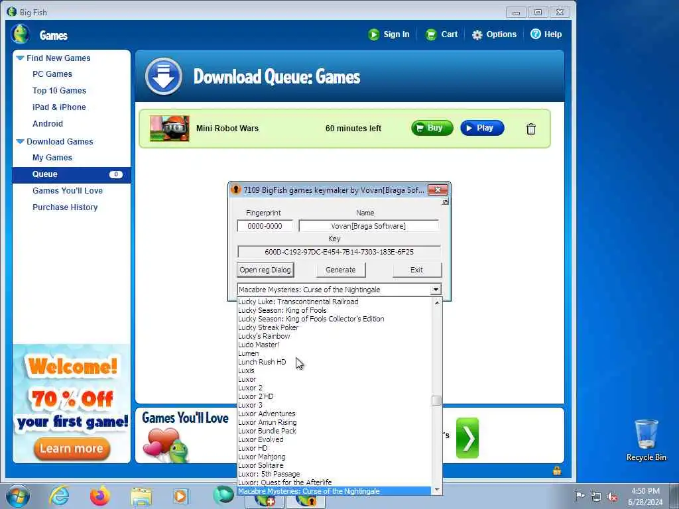Click the Name input field
The image size is (679, 509).
click(x=369, y=226)
